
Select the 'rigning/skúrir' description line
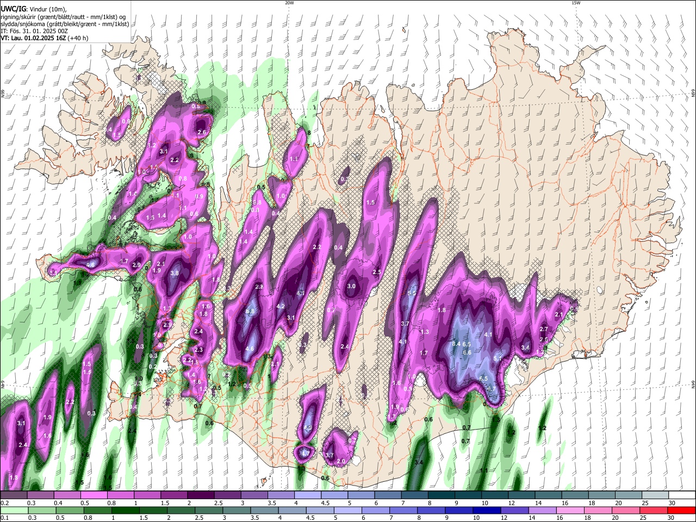63,16
